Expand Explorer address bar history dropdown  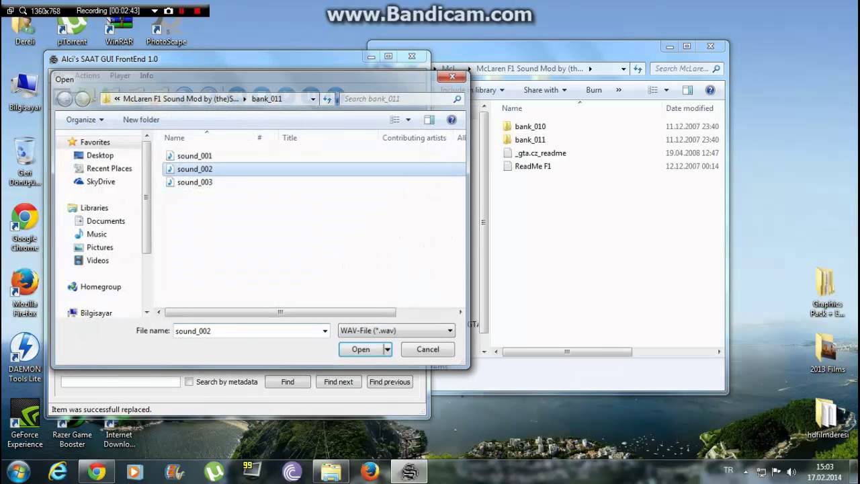pyautogui.click(x=623, y=69)
